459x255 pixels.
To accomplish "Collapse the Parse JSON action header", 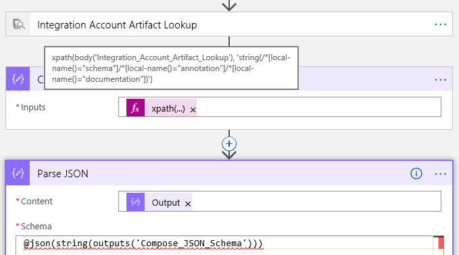I will coord(229,173).
